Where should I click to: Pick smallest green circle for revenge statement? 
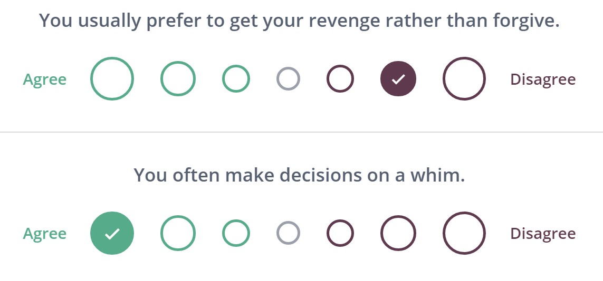pos(236,79)
